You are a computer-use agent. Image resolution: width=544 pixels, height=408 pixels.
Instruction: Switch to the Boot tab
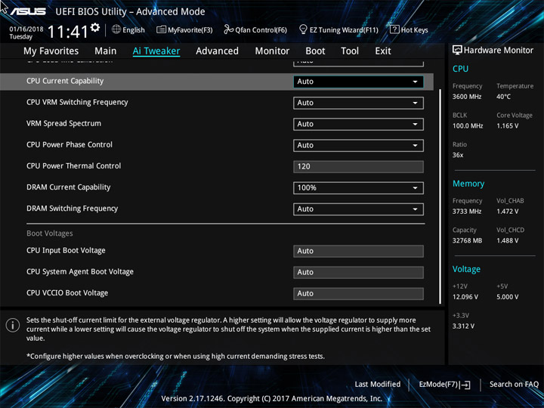pos(315,51)
